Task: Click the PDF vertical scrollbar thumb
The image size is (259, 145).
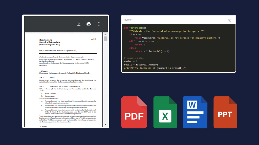Action: click(x=105, y=39)
